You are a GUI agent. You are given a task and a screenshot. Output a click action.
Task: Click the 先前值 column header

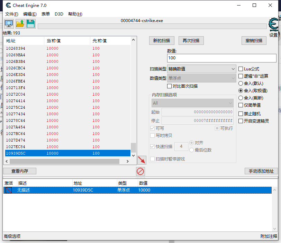(110, 41)
